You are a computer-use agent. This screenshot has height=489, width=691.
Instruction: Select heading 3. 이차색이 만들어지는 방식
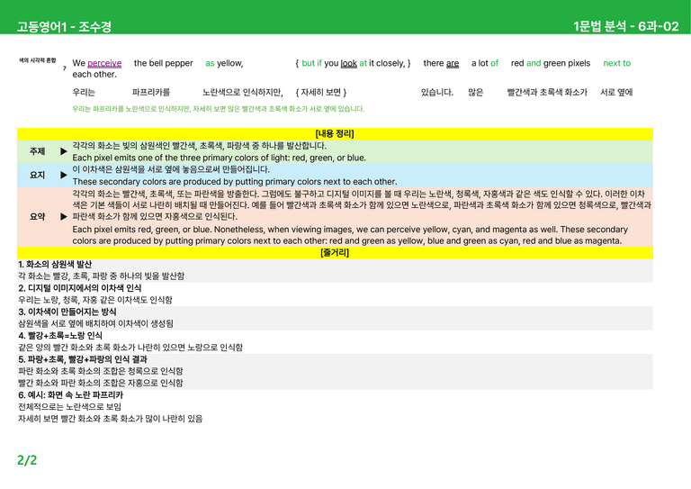click(x=67, y=312)
